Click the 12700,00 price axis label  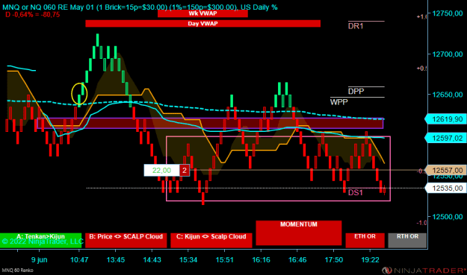[448, 54]
